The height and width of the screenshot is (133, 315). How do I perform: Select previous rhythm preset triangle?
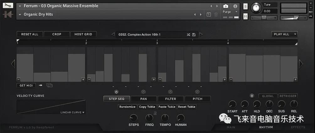coord(113,34)
